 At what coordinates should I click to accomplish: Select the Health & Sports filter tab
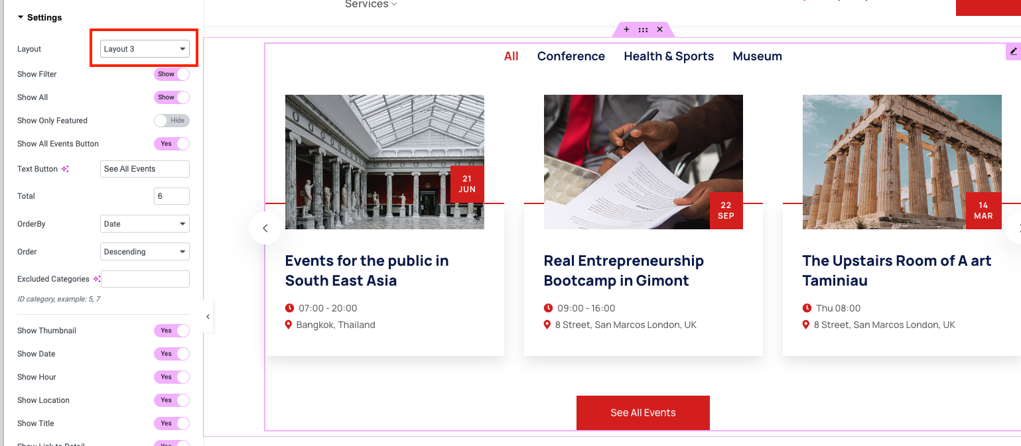[669, 56]
